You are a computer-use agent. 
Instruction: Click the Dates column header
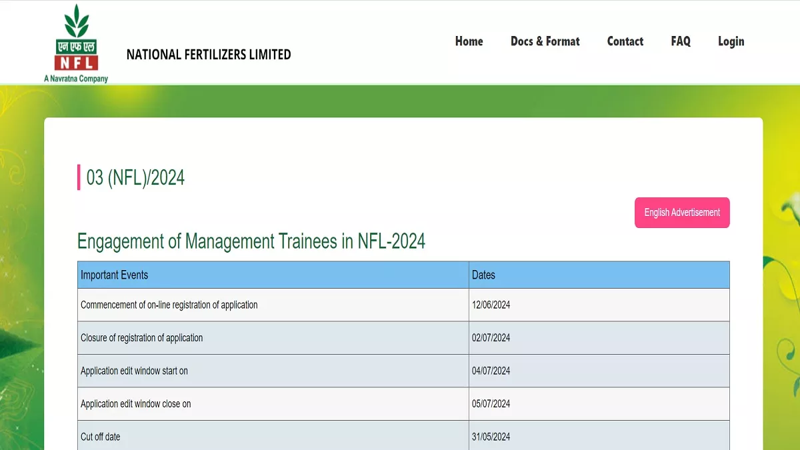(x=483, y=275)
